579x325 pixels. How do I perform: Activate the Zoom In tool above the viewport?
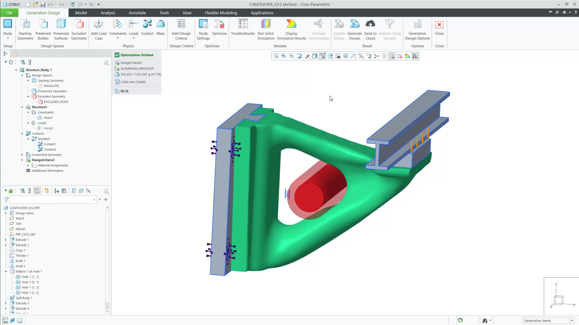[284, 56]
